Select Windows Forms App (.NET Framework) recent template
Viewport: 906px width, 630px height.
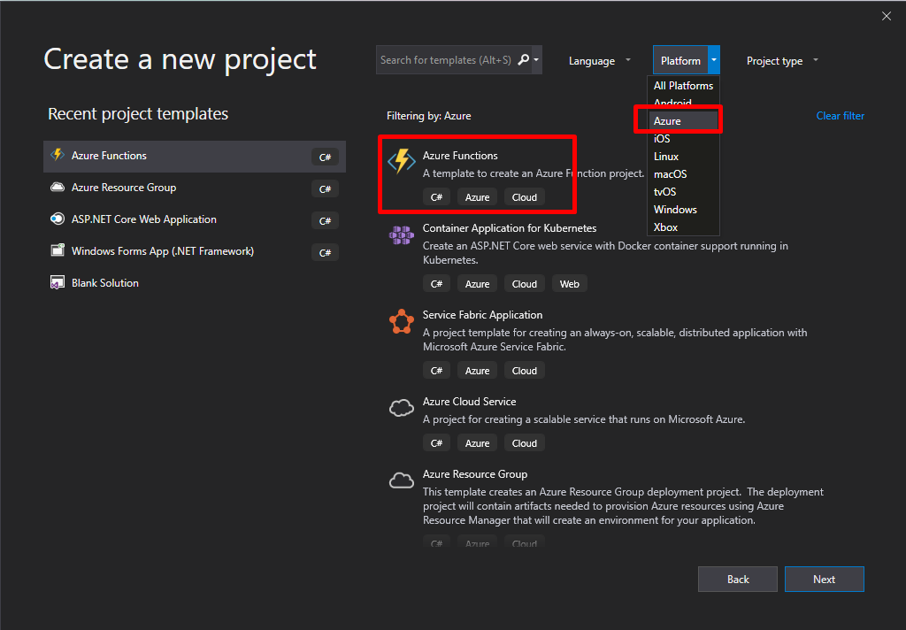point(194,251)
